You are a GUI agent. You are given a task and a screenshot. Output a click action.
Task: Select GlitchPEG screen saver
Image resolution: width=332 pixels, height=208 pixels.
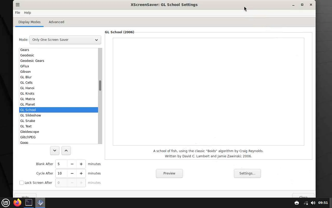pos(59,137)
